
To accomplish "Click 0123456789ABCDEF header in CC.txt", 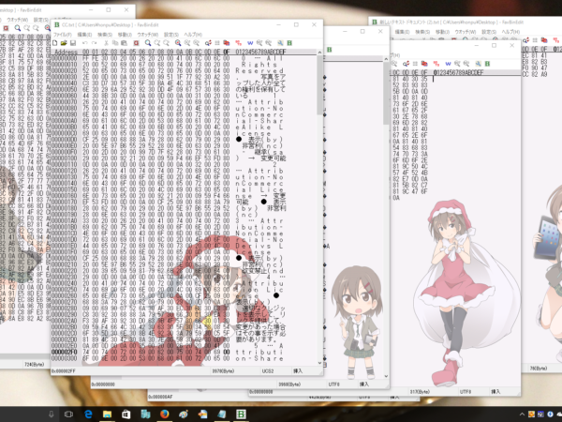I will tap(261, 52).
